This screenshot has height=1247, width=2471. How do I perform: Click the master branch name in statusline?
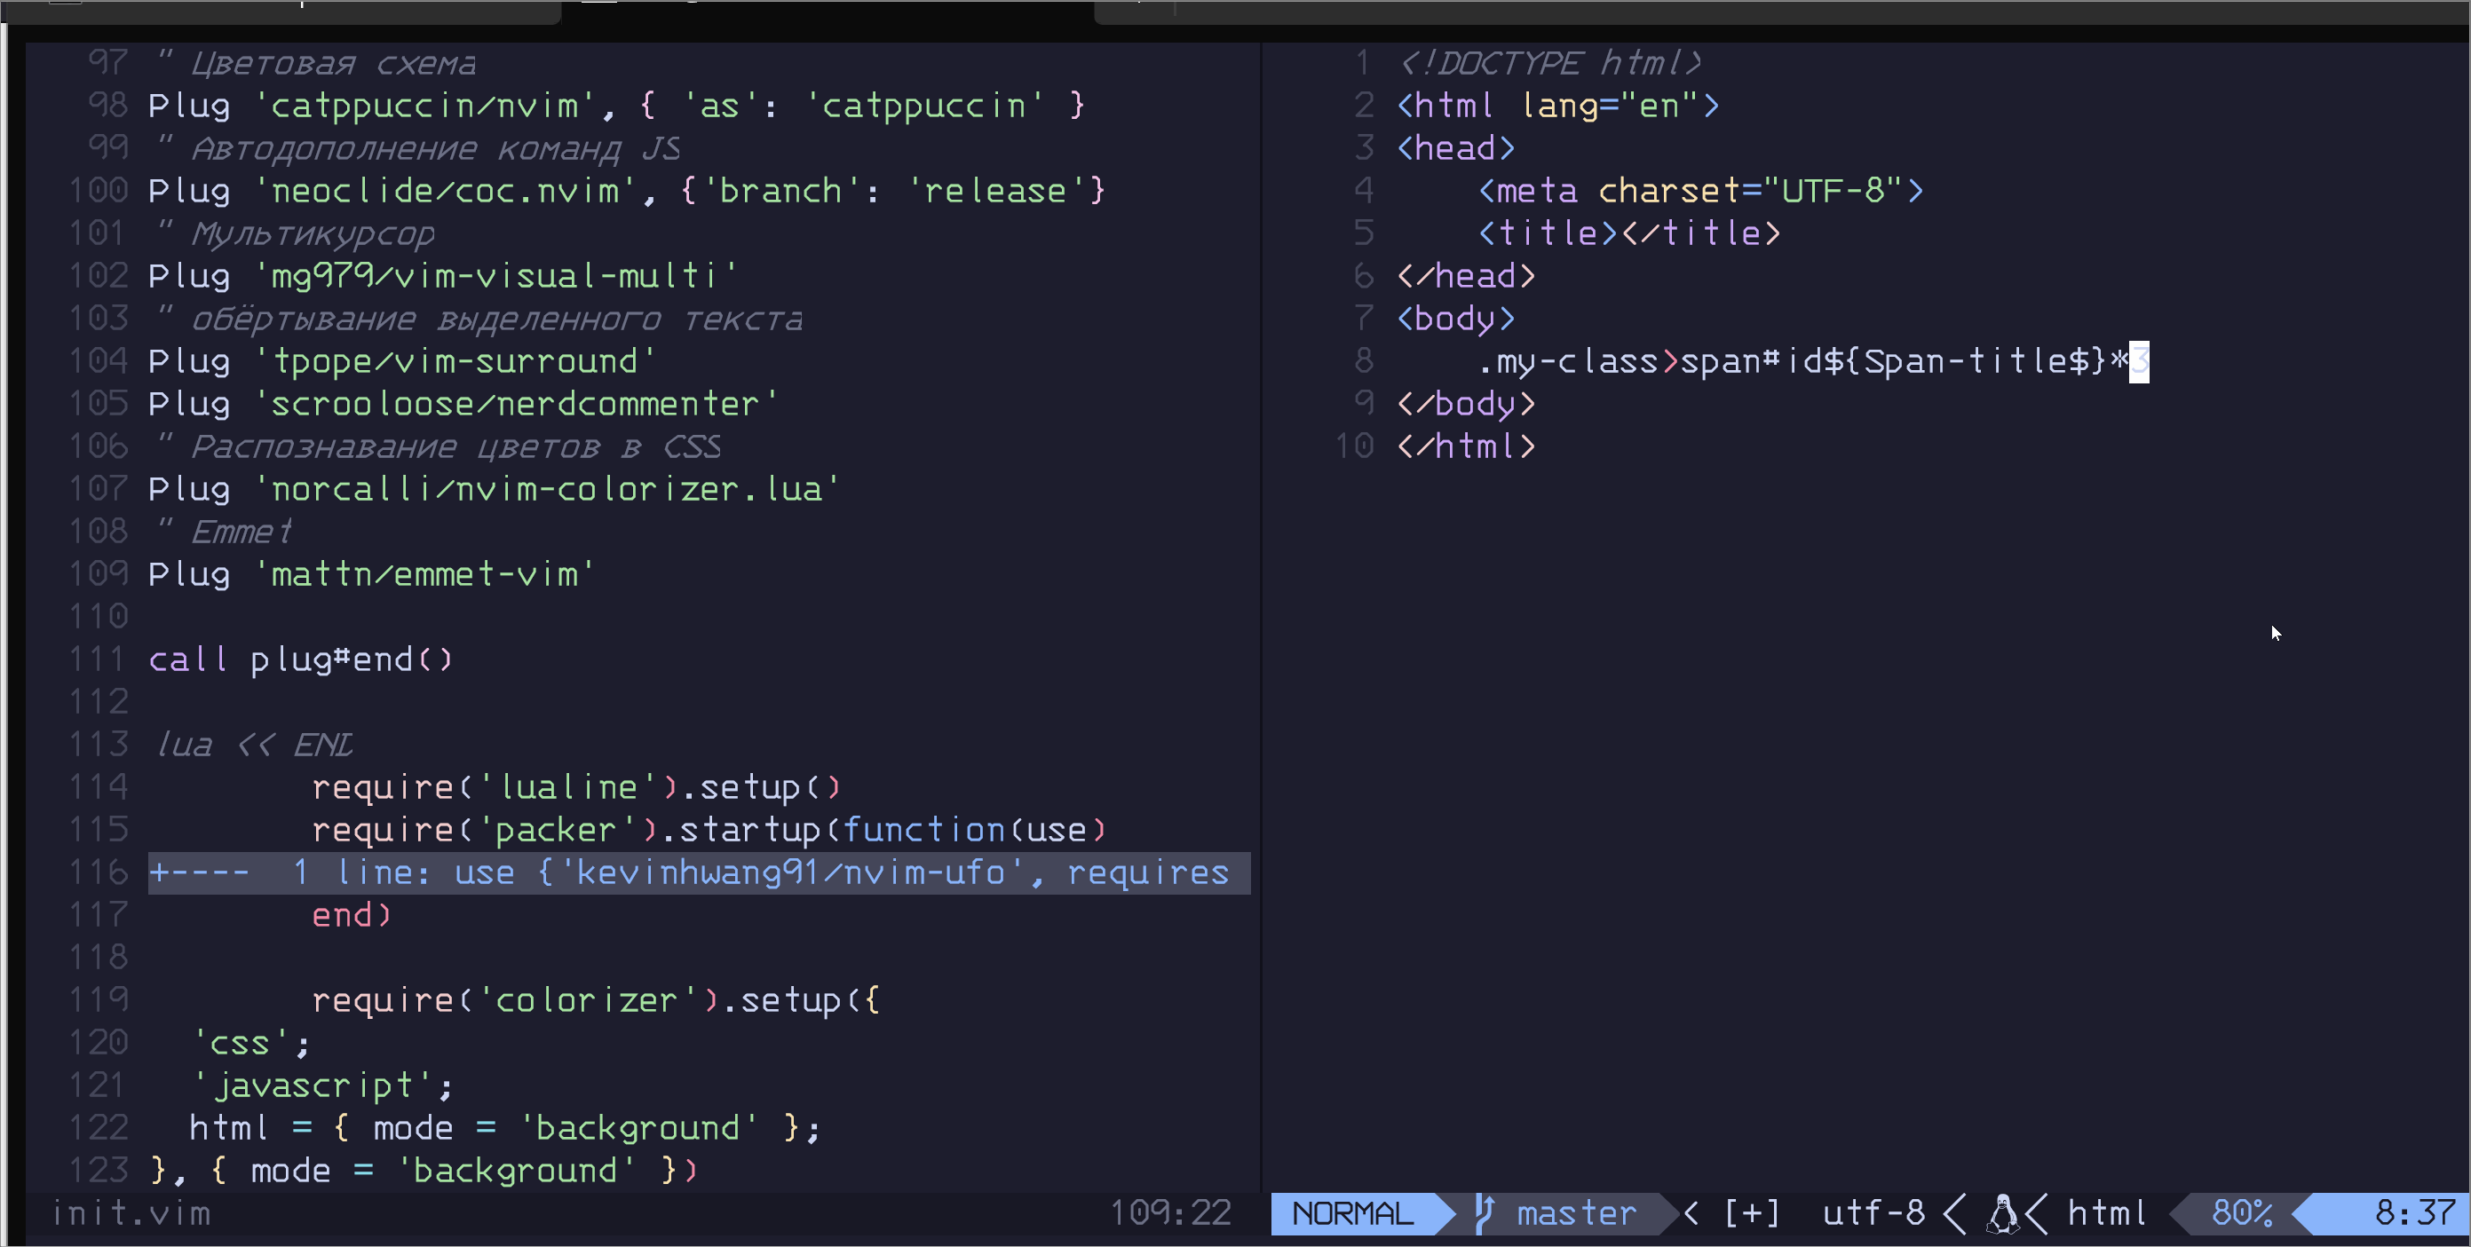click(x=1576, y=1213)
